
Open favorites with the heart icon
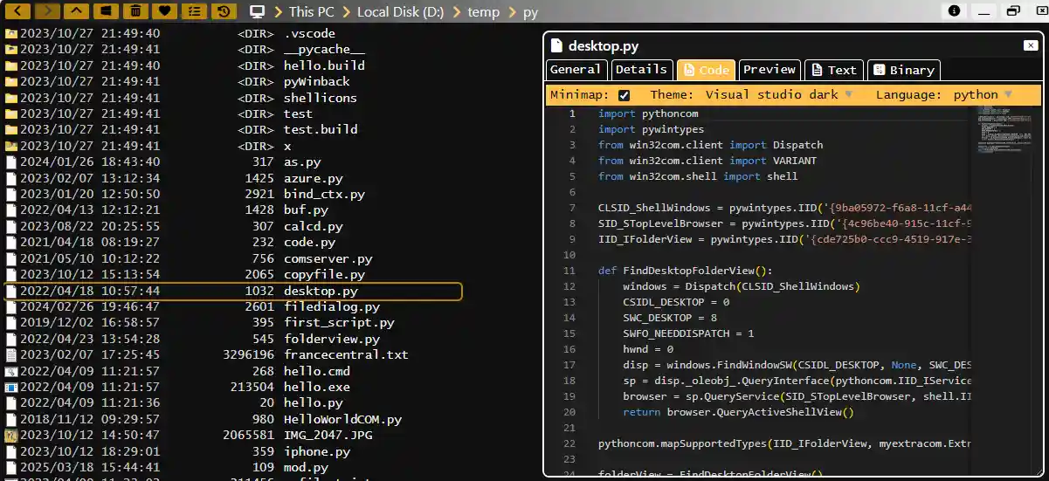tap(163, 11)
